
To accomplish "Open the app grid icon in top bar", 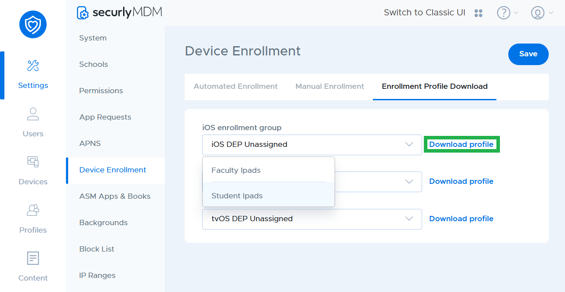I will [x=478, y=13].
